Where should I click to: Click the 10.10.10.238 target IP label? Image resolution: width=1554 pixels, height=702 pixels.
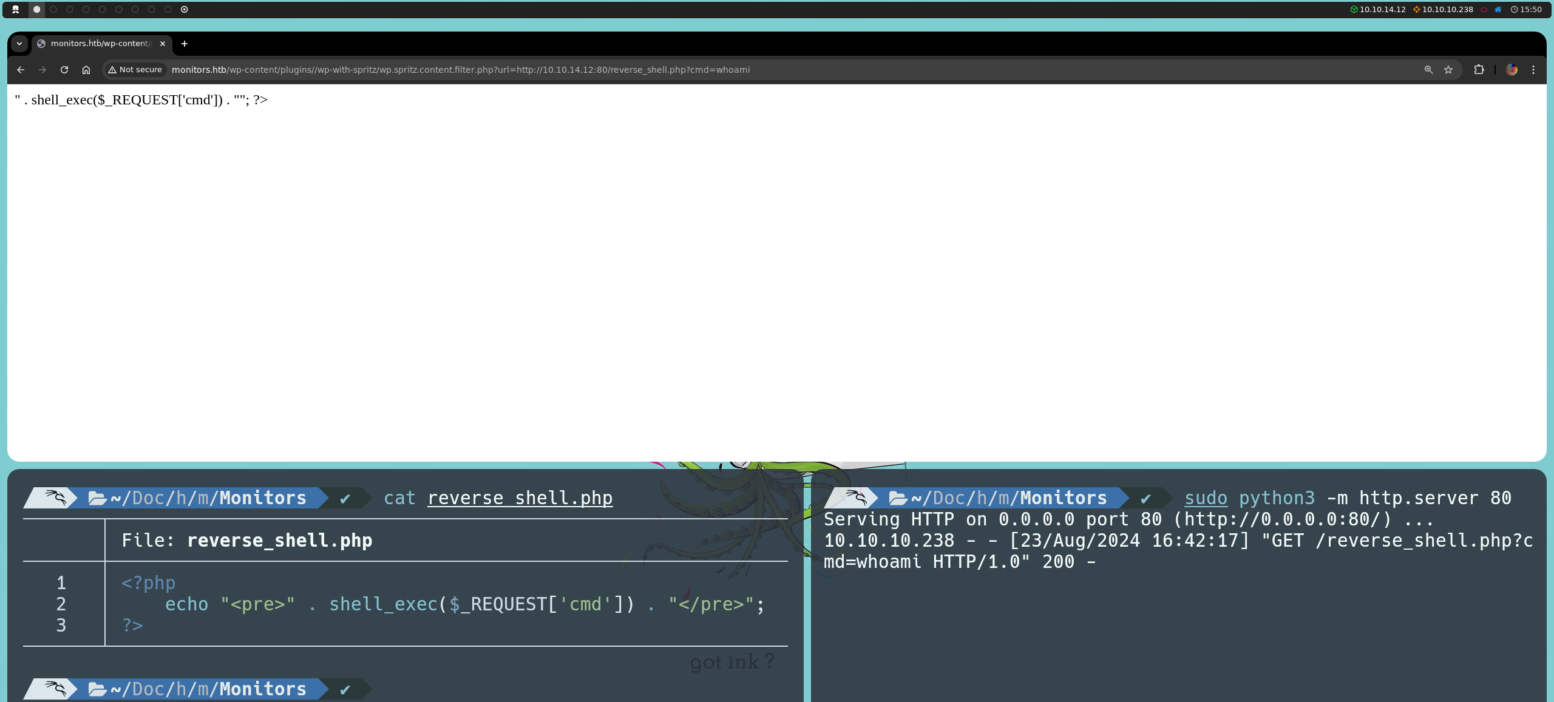click(x=1447, y=10)
